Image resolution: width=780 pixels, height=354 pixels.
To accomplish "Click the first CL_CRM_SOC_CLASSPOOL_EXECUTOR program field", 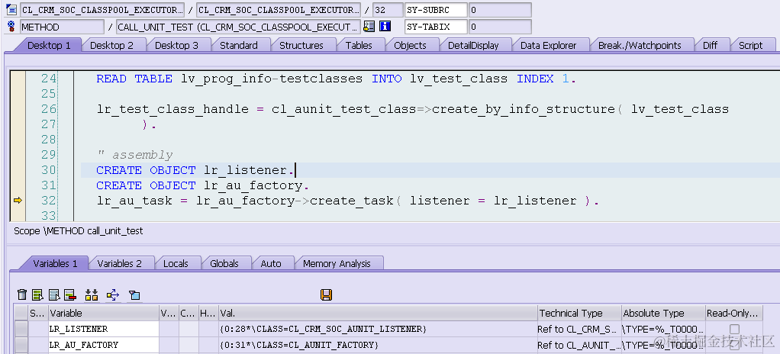I will [102, 10].
